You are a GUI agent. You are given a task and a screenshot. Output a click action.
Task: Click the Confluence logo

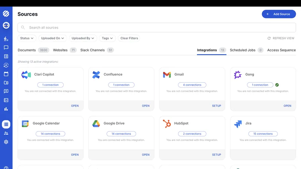[x=96, y=75]
